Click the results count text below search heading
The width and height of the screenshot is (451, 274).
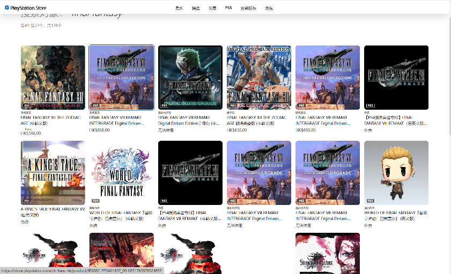click(41, 26)
